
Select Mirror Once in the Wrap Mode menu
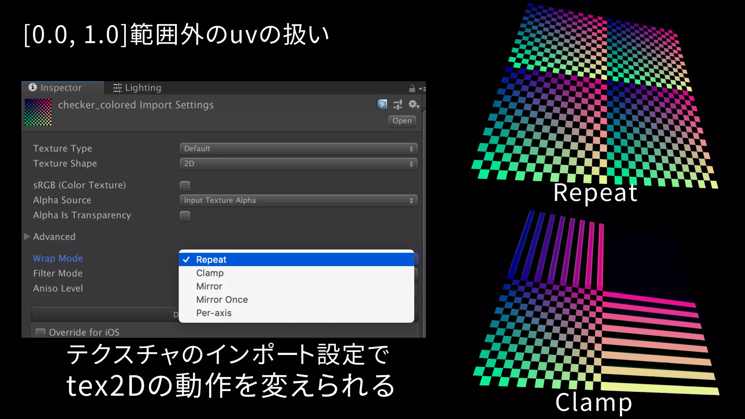pos(296,300)
